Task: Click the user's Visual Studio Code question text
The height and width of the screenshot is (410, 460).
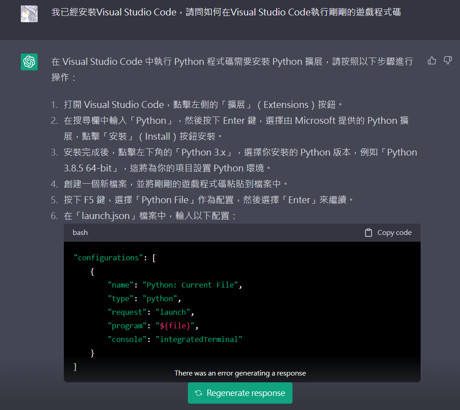Action: point(226,12)
